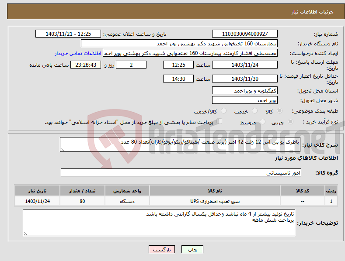Click the توضیحات خریدار label
This screenshot has height=261, width=345.
(317, 223)
